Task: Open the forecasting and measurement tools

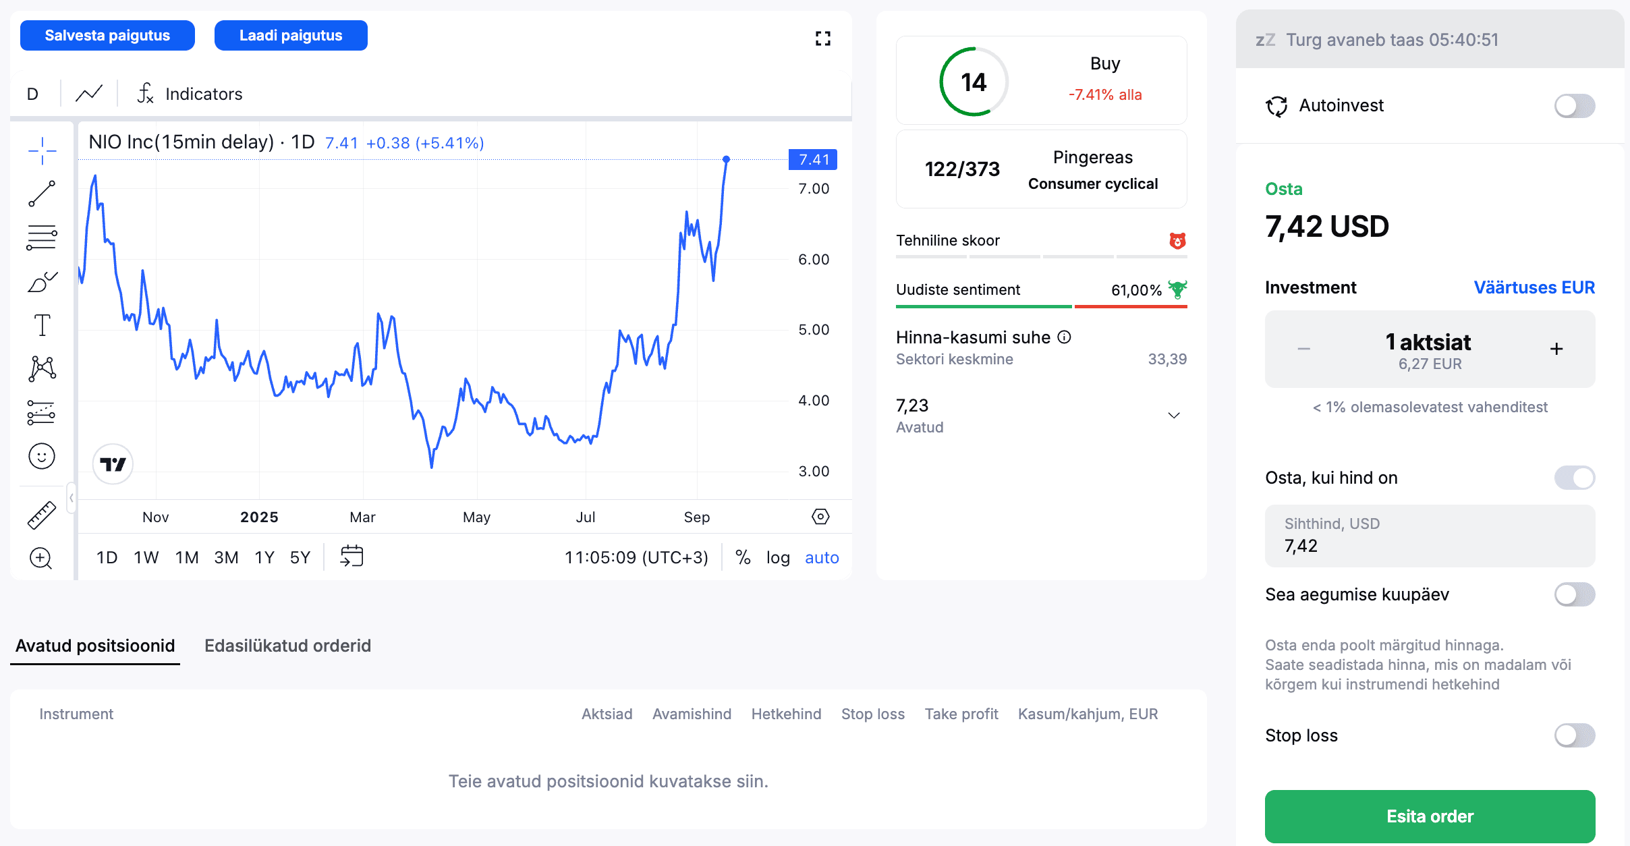Action: pos(42,413)
